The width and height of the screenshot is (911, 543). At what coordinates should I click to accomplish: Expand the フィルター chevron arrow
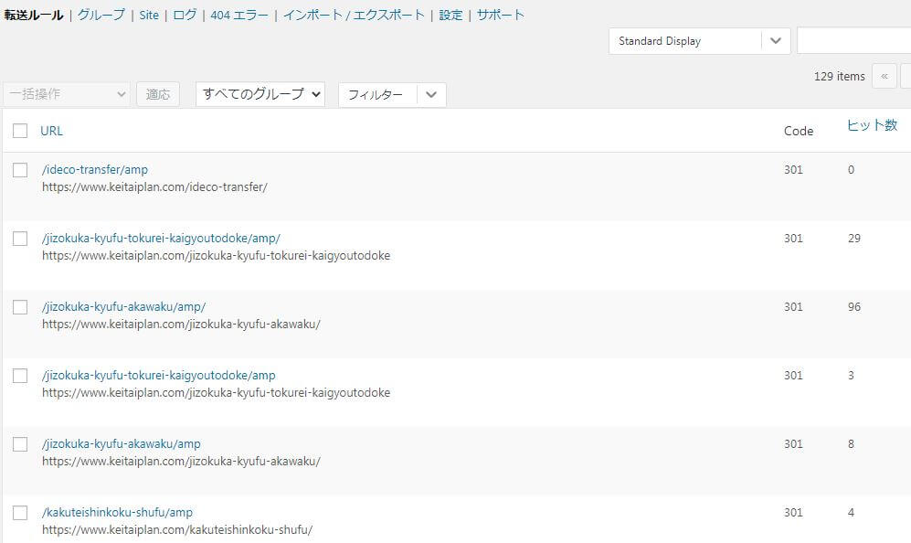431,95
